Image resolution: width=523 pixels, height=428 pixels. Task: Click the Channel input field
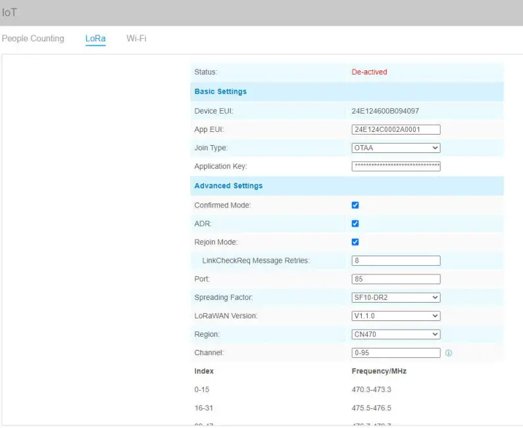pyautogui.click(x=396, y=353)
